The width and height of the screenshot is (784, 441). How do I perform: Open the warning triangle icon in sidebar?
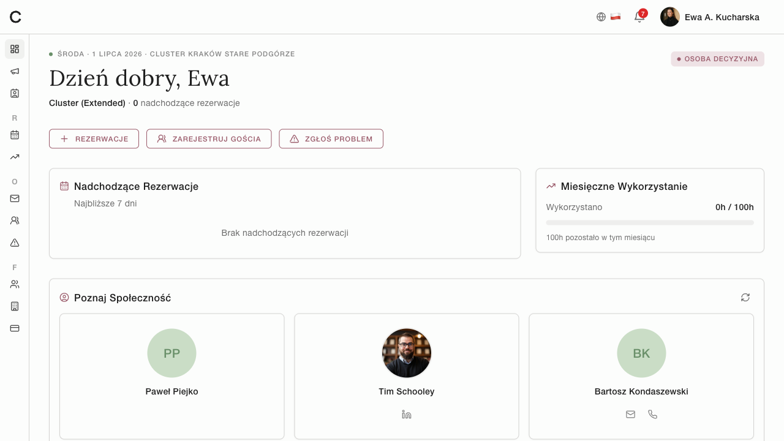15,243
